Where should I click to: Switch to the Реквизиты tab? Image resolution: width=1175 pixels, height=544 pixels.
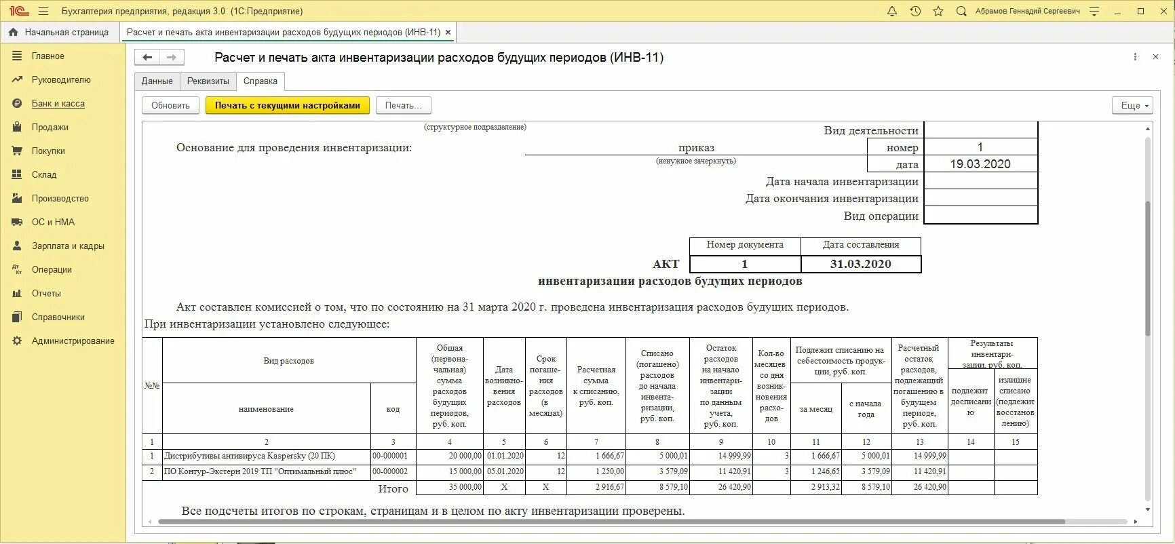point(208,81)
